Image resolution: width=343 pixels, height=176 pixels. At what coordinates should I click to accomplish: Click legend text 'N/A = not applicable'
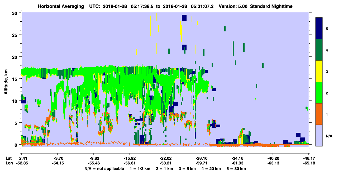104,169
